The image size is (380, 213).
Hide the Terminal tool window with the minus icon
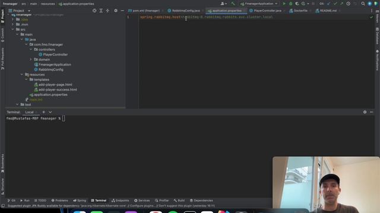(x=371, y=112)
